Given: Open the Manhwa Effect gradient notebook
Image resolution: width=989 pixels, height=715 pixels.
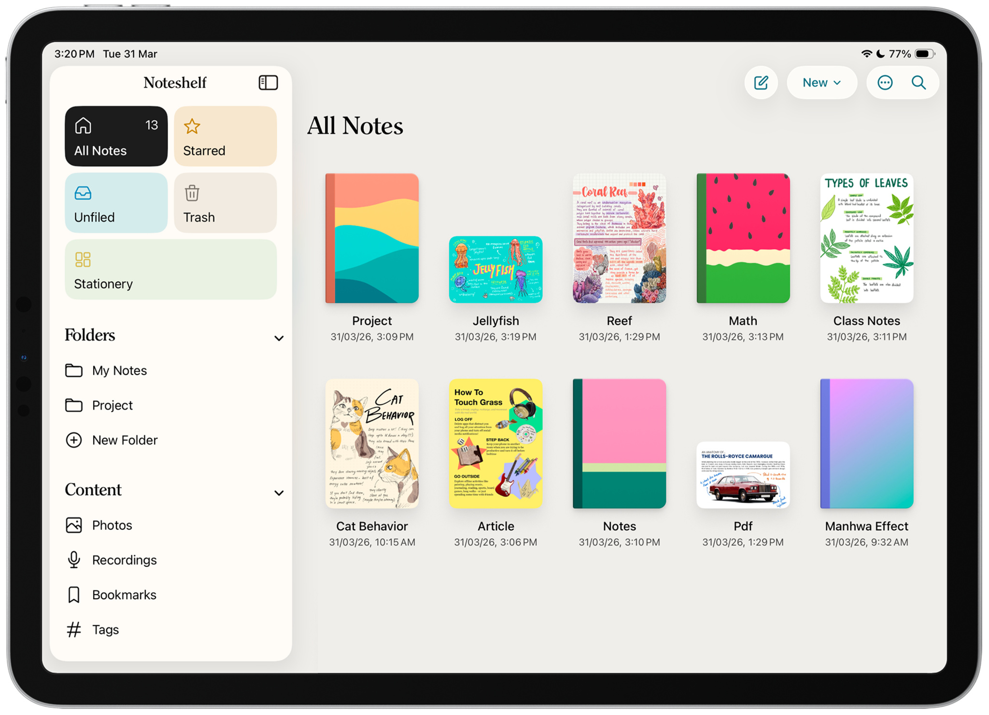Looking at the screenshot, I should click(866, 443).
